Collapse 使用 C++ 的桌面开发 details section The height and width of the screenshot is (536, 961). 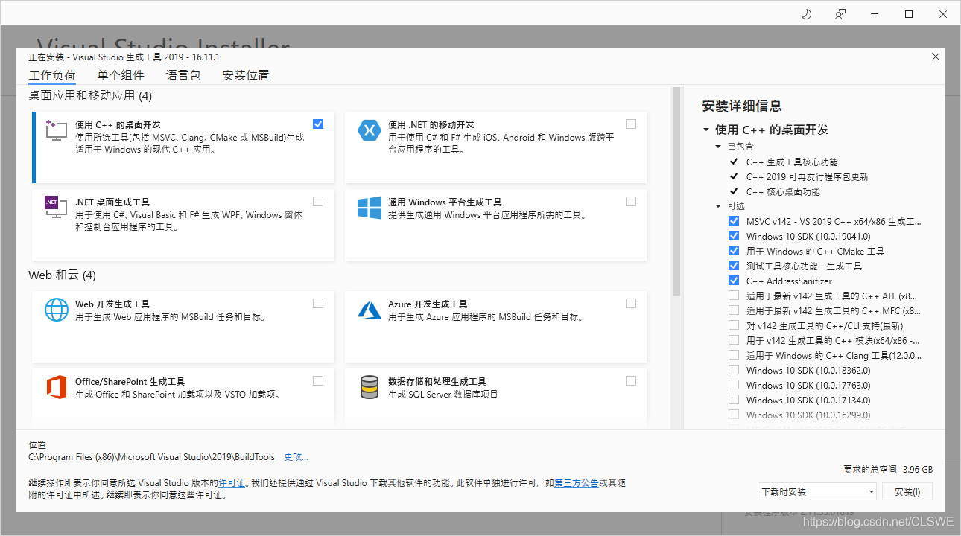(705, 130)
